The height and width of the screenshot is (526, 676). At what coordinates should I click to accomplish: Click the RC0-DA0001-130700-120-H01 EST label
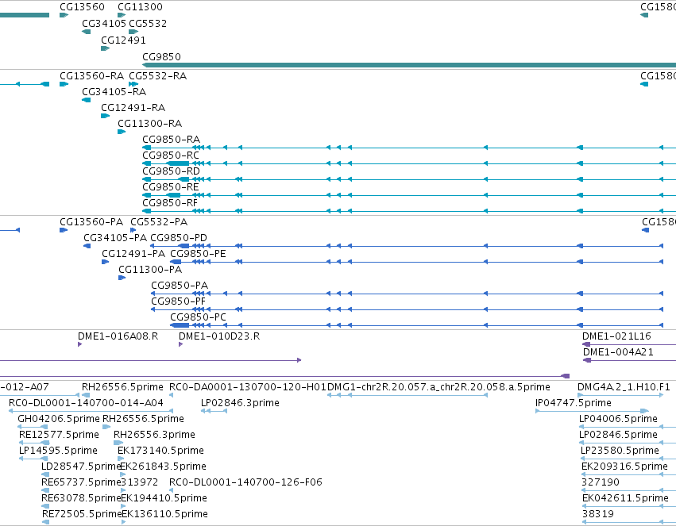pos(248,387)
